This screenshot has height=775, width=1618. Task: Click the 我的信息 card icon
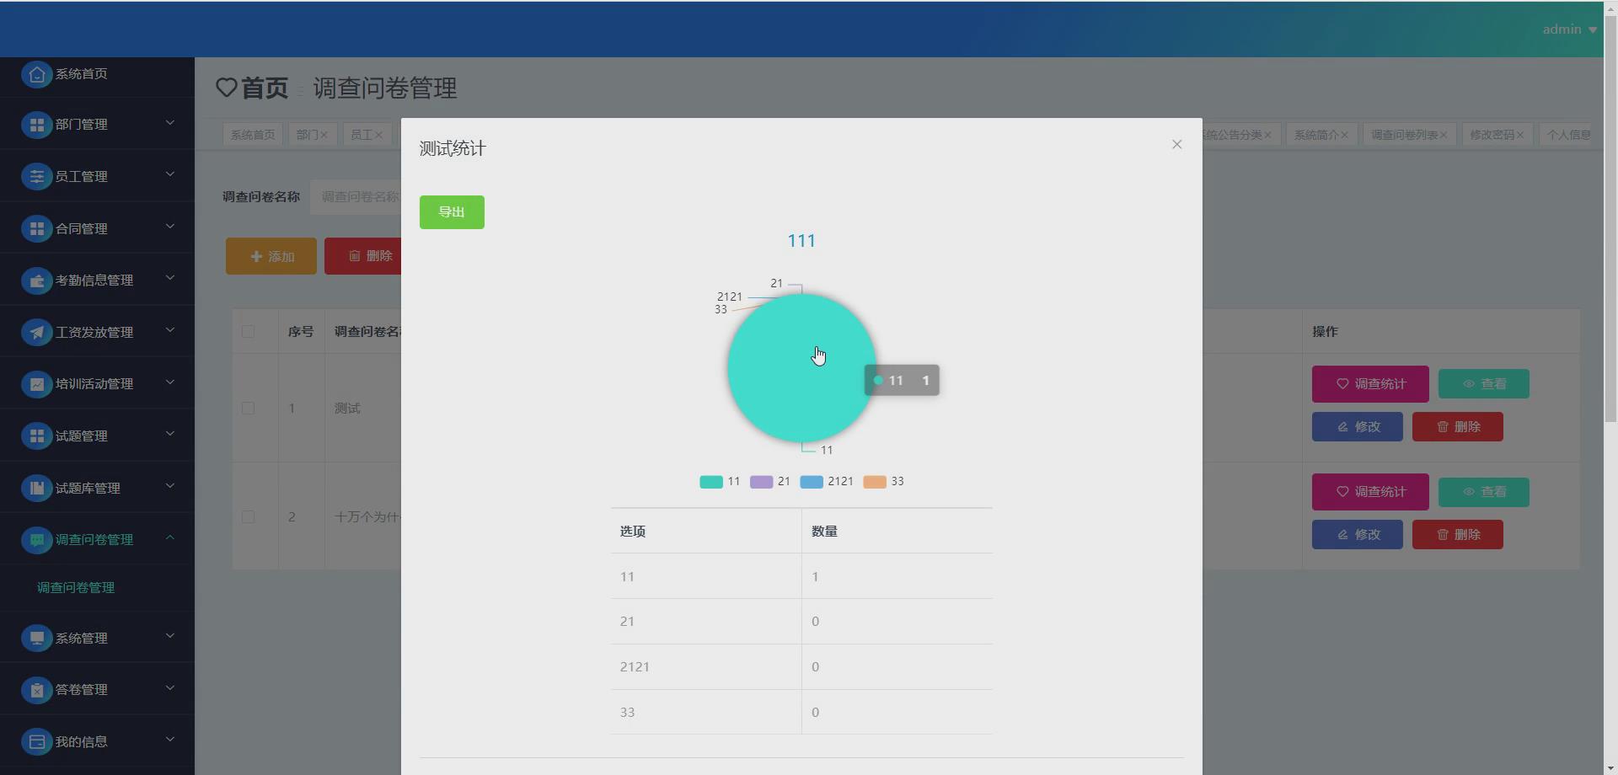[36, 742]
